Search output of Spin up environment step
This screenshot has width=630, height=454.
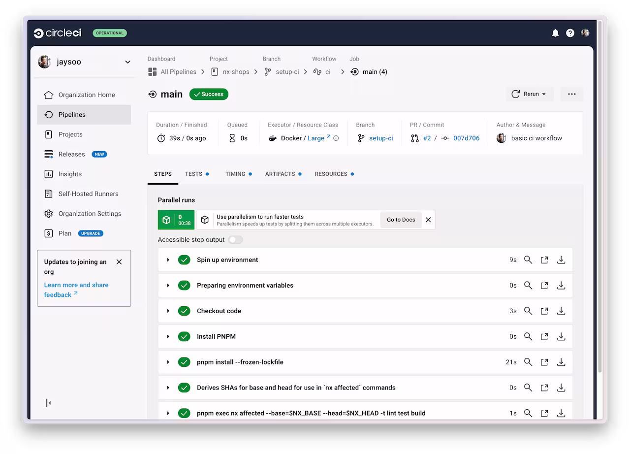tap(528, 260)
